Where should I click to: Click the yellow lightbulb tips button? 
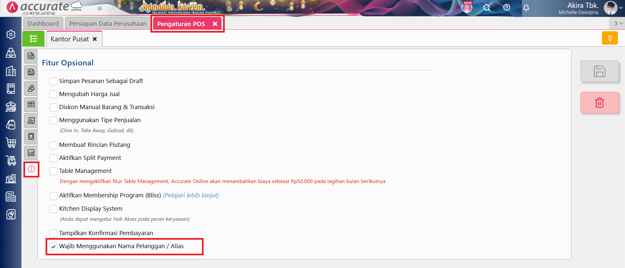coord(610,38)
